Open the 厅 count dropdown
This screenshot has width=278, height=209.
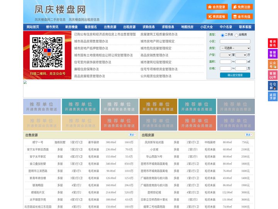[x=241, y=55]
